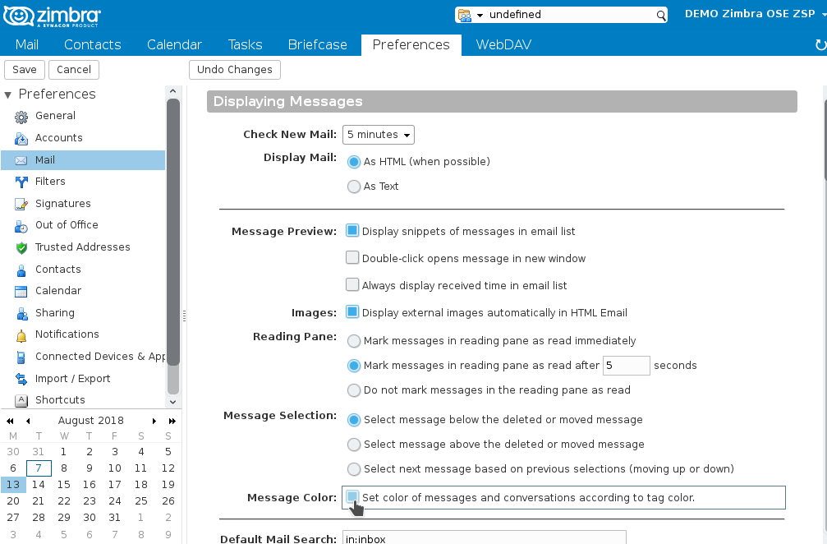The image size is (827, 544).
Task: Click the Import / Export arrows icon
Action: (21, 379)
